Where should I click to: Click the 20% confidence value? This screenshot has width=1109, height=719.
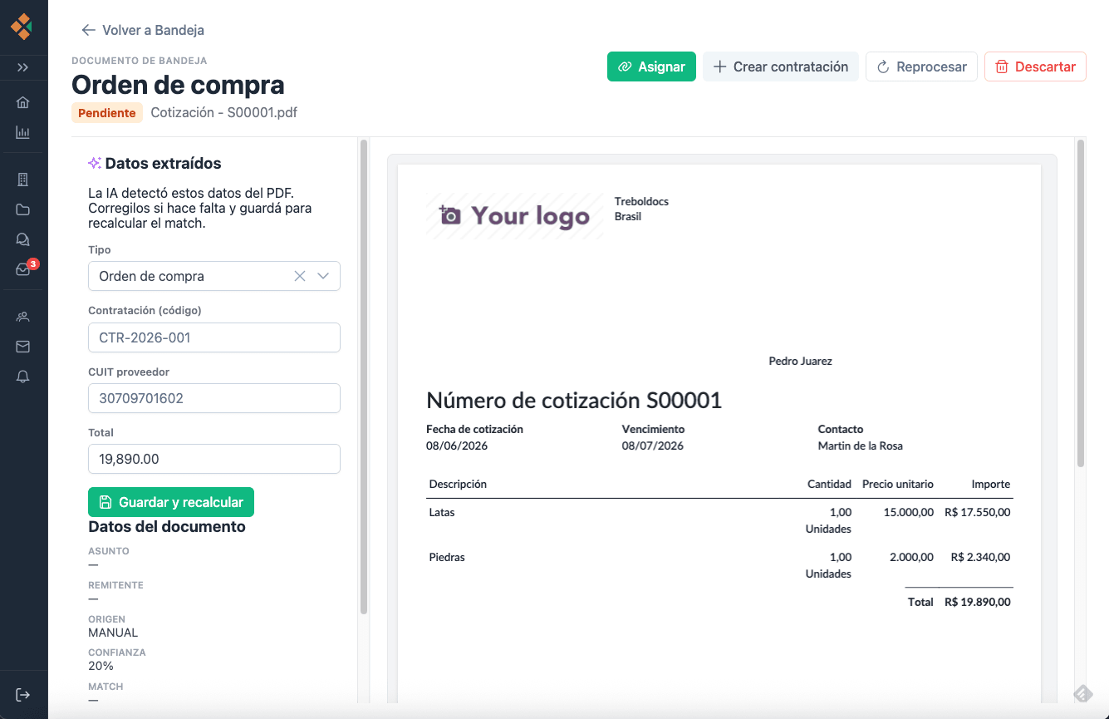tap(101, 666)
